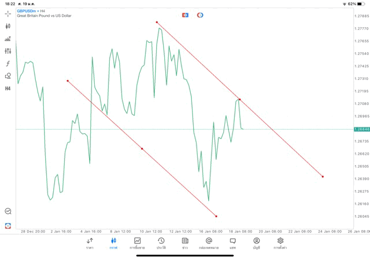Tap the chart search icon at lower left
Screen dimensions: 370x259
pyautogui.click(x=8, y=211)
